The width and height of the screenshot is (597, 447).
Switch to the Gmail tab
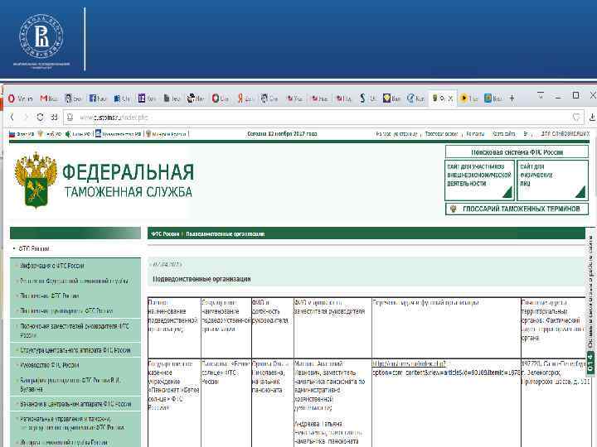(49, 99)
